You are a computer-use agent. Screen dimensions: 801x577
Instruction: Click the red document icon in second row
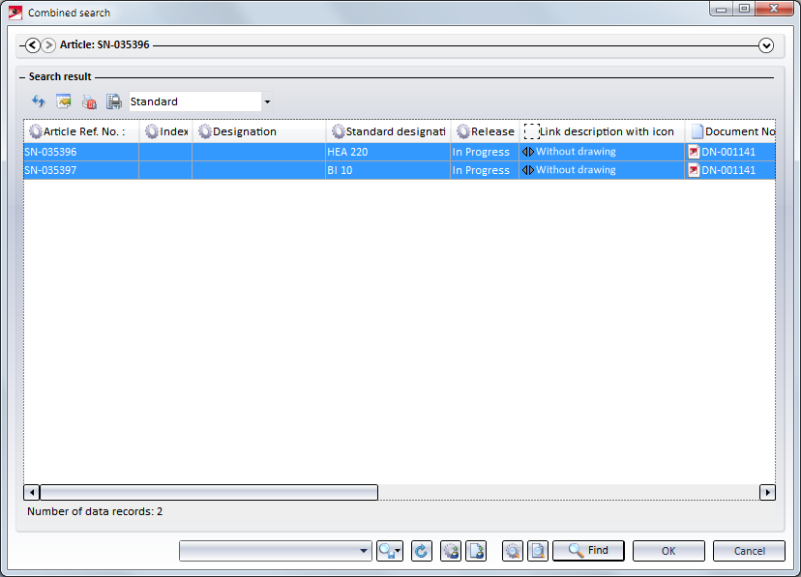tap(694, 170)
